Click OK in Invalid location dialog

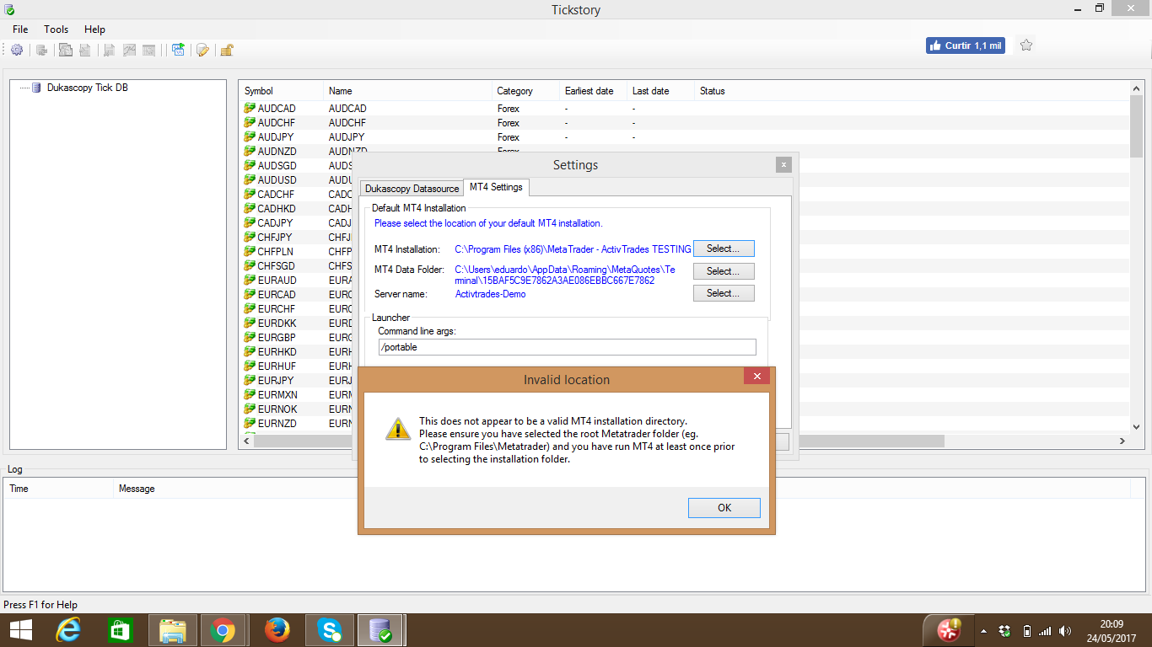724,508
